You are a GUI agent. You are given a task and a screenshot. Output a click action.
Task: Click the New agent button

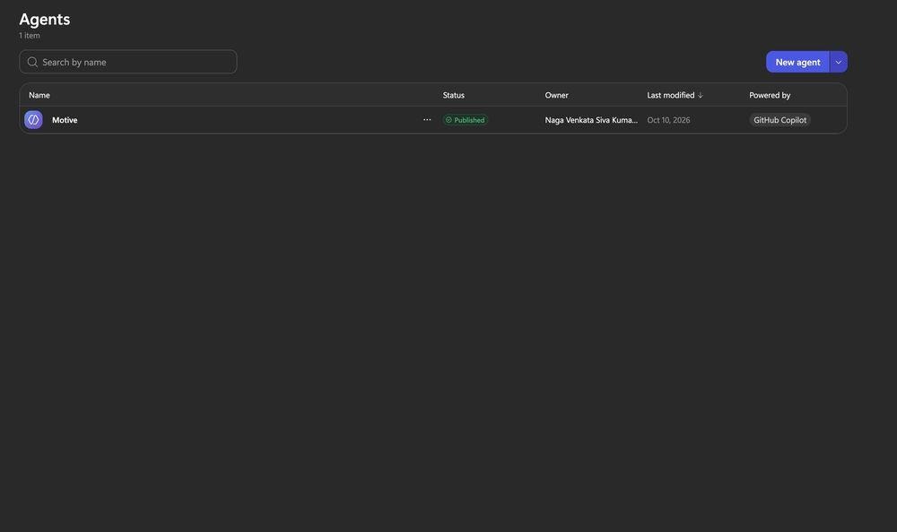(x=797, y=62)
